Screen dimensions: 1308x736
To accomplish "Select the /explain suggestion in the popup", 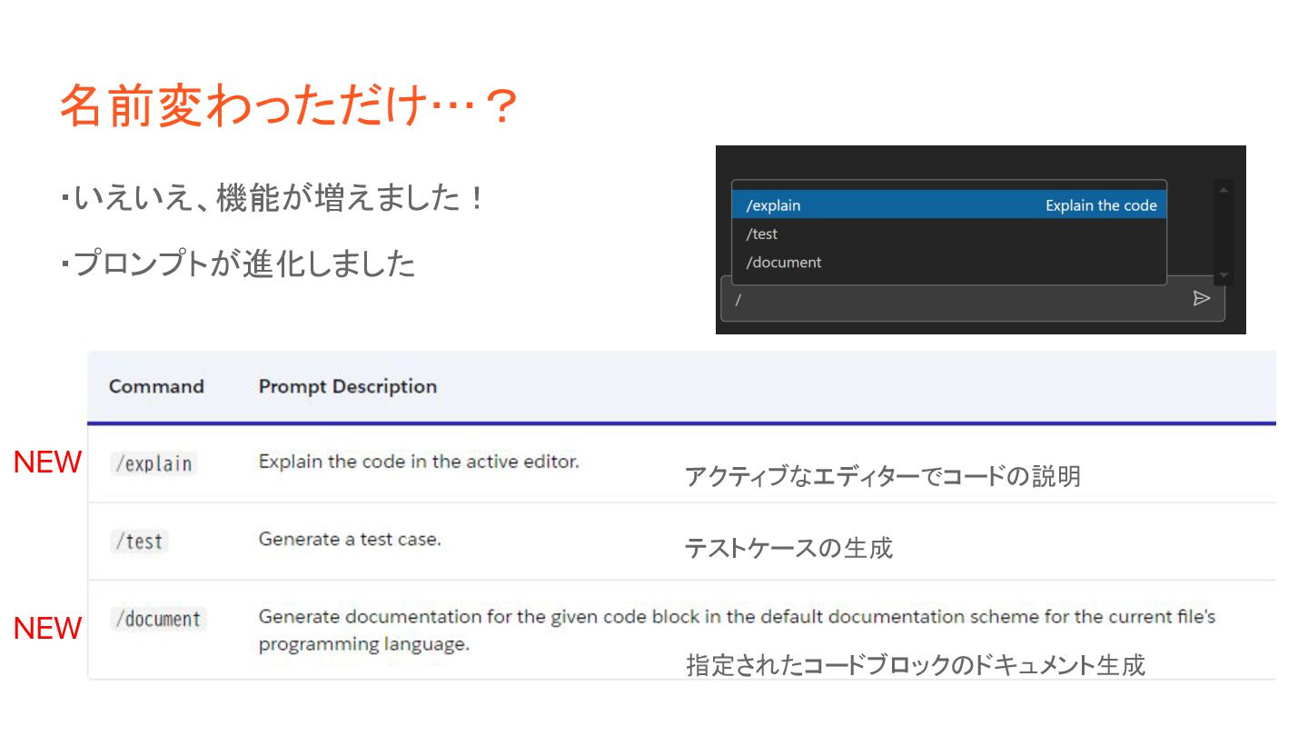I will pyautogui.click(x=949, y=205).
